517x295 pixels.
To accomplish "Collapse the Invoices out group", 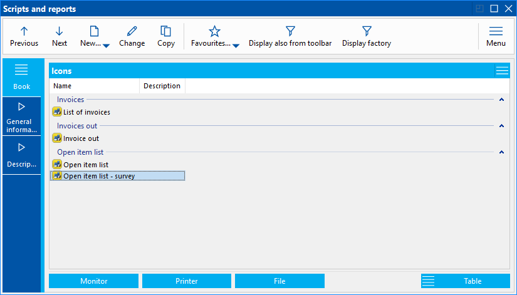I will tap(501, 126).
